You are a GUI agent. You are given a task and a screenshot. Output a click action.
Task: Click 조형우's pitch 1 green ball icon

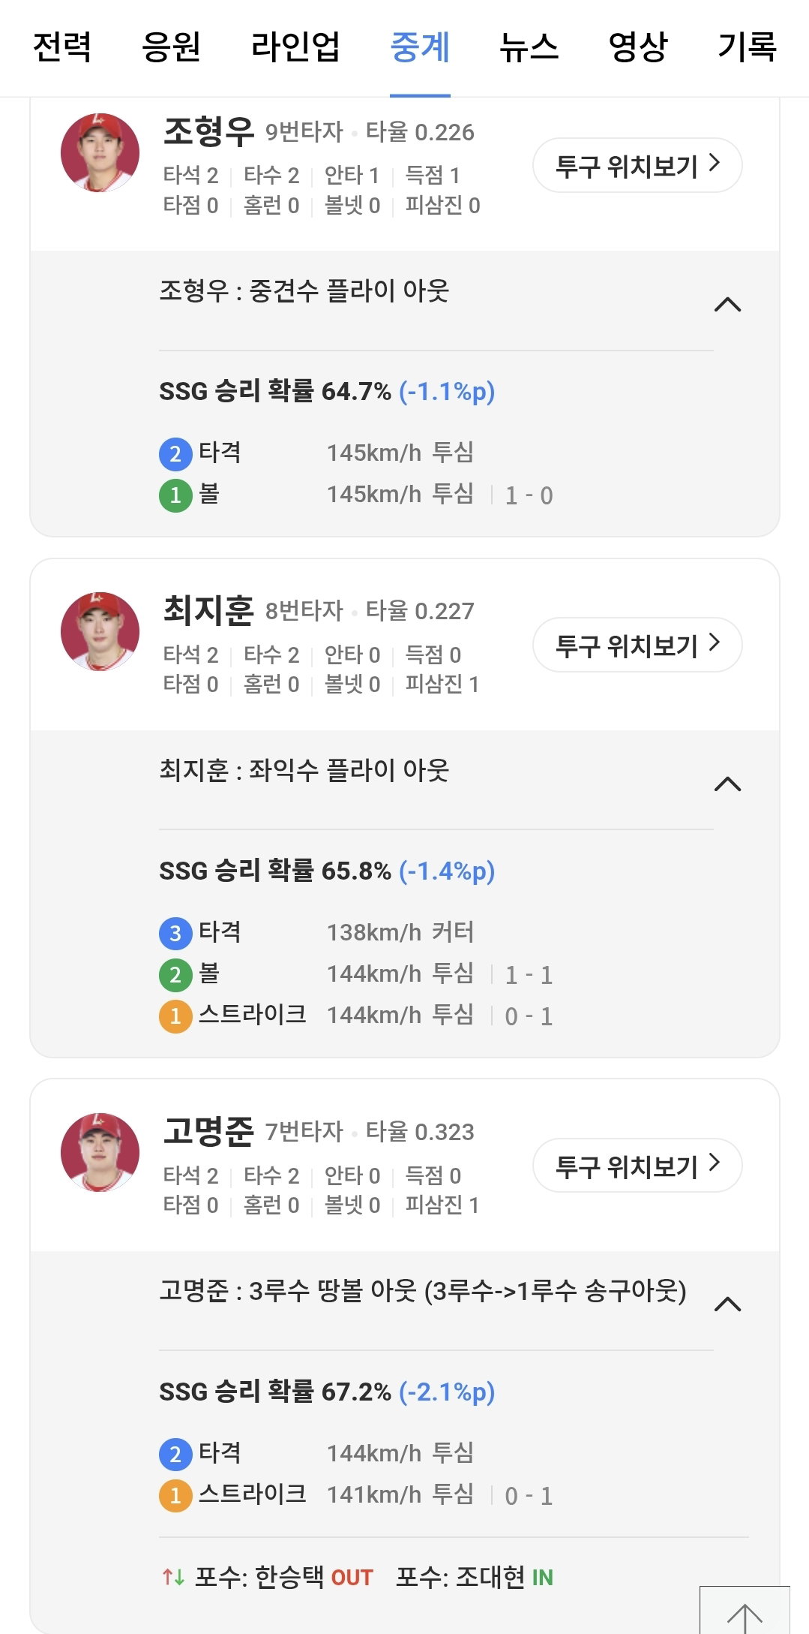tap(175, 495)
